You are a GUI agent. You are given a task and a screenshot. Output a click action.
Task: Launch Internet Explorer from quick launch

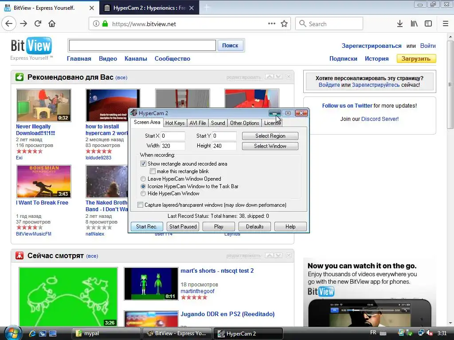(32, 333)
